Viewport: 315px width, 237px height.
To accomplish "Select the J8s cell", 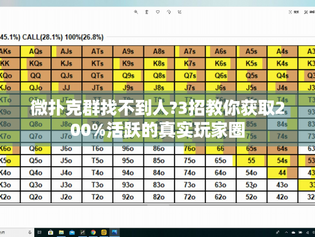I will tap(159, 88).
